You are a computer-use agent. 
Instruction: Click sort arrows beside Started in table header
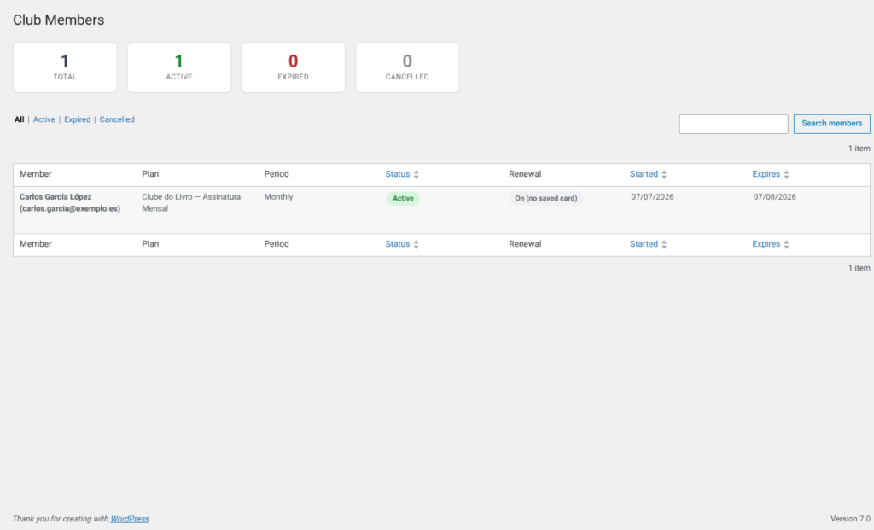(x=664, y=174)
